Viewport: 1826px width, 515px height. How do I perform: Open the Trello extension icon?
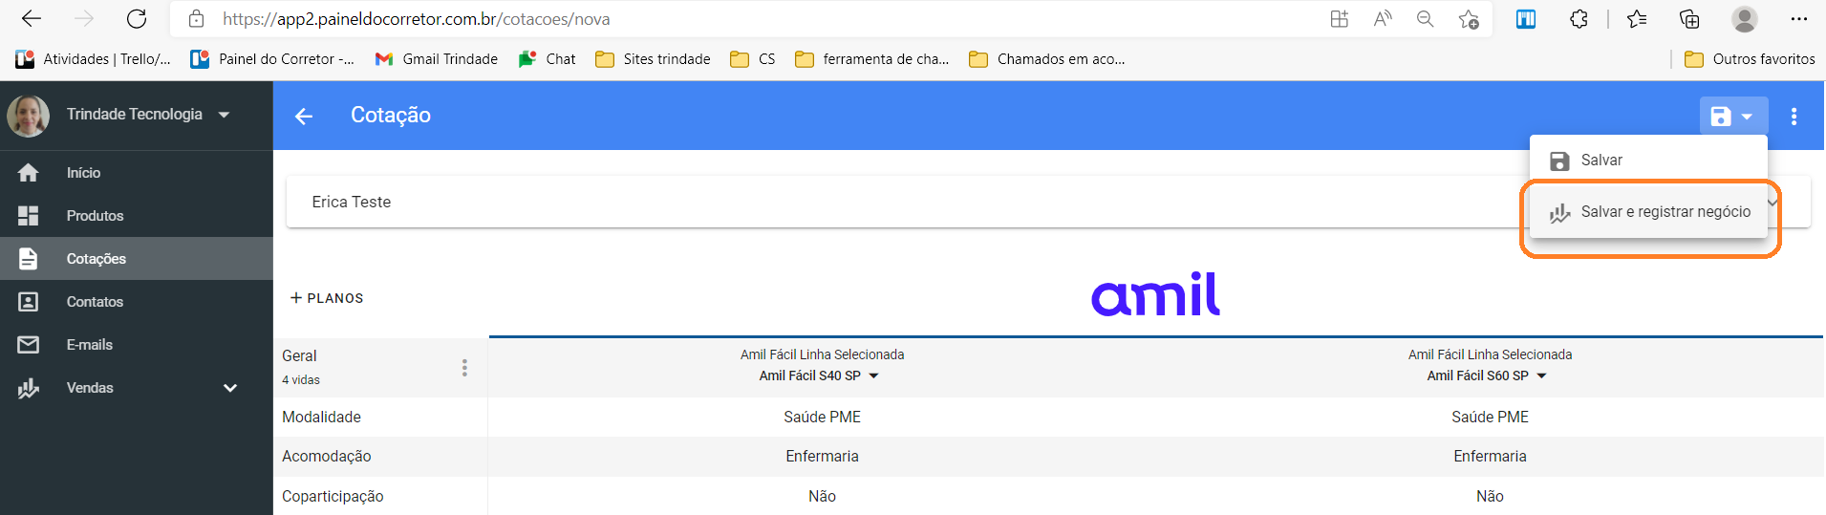(1526, 18)
